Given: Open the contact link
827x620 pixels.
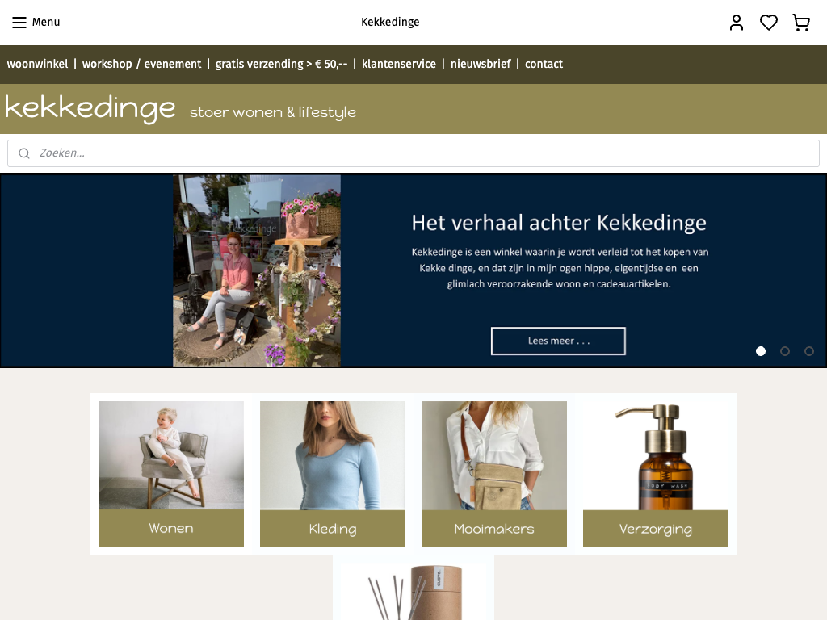Looking at the screenshot, I should click(544, 64).
